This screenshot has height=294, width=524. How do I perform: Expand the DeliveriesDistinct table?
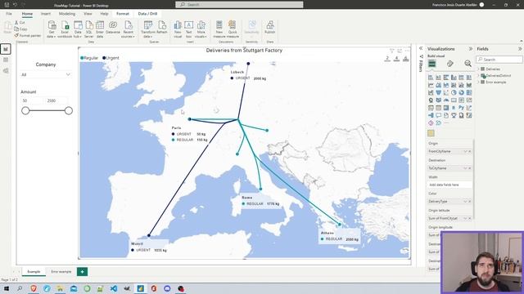pyautogui.click(x=478, y=76)
